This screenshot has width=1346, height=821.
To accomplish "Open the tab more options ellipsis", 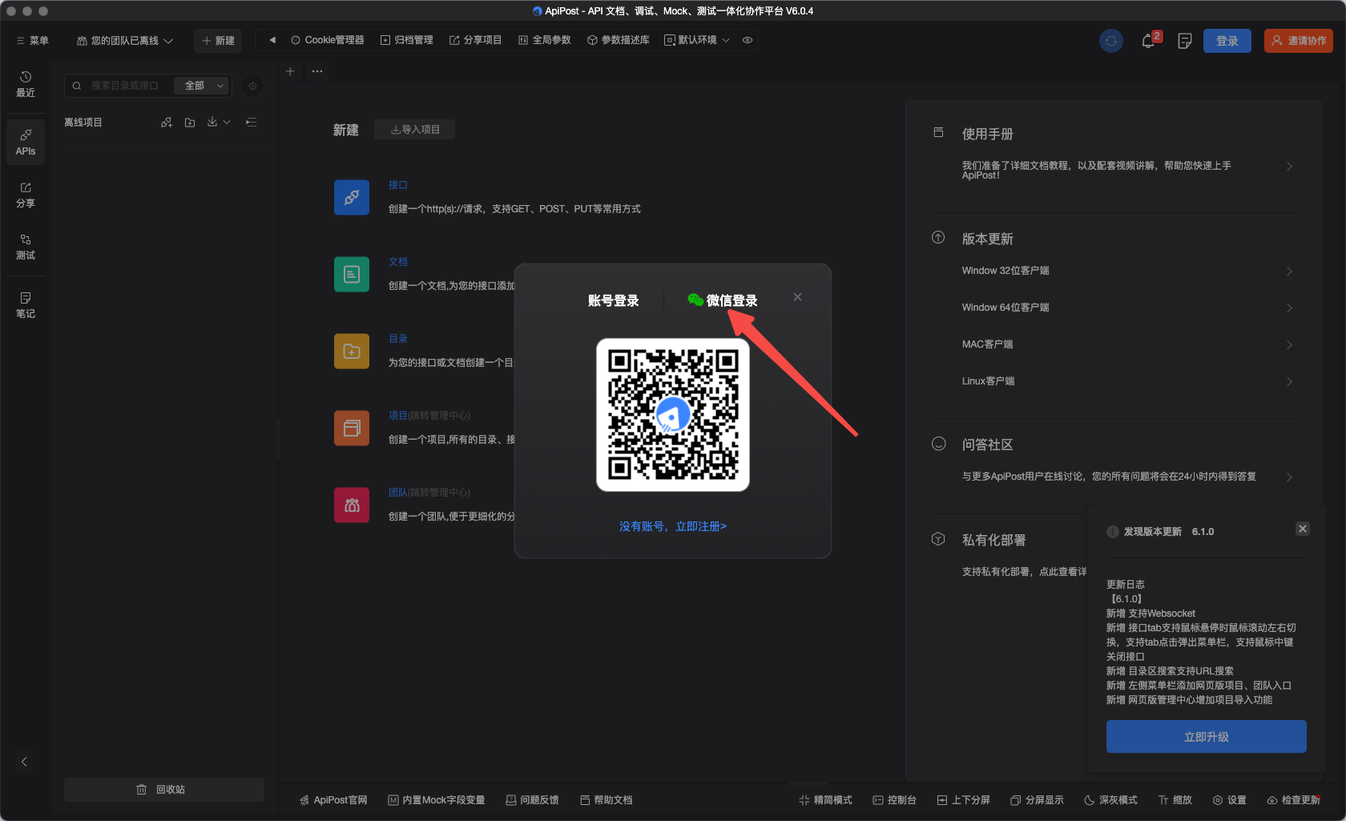I will coord(317,71).
